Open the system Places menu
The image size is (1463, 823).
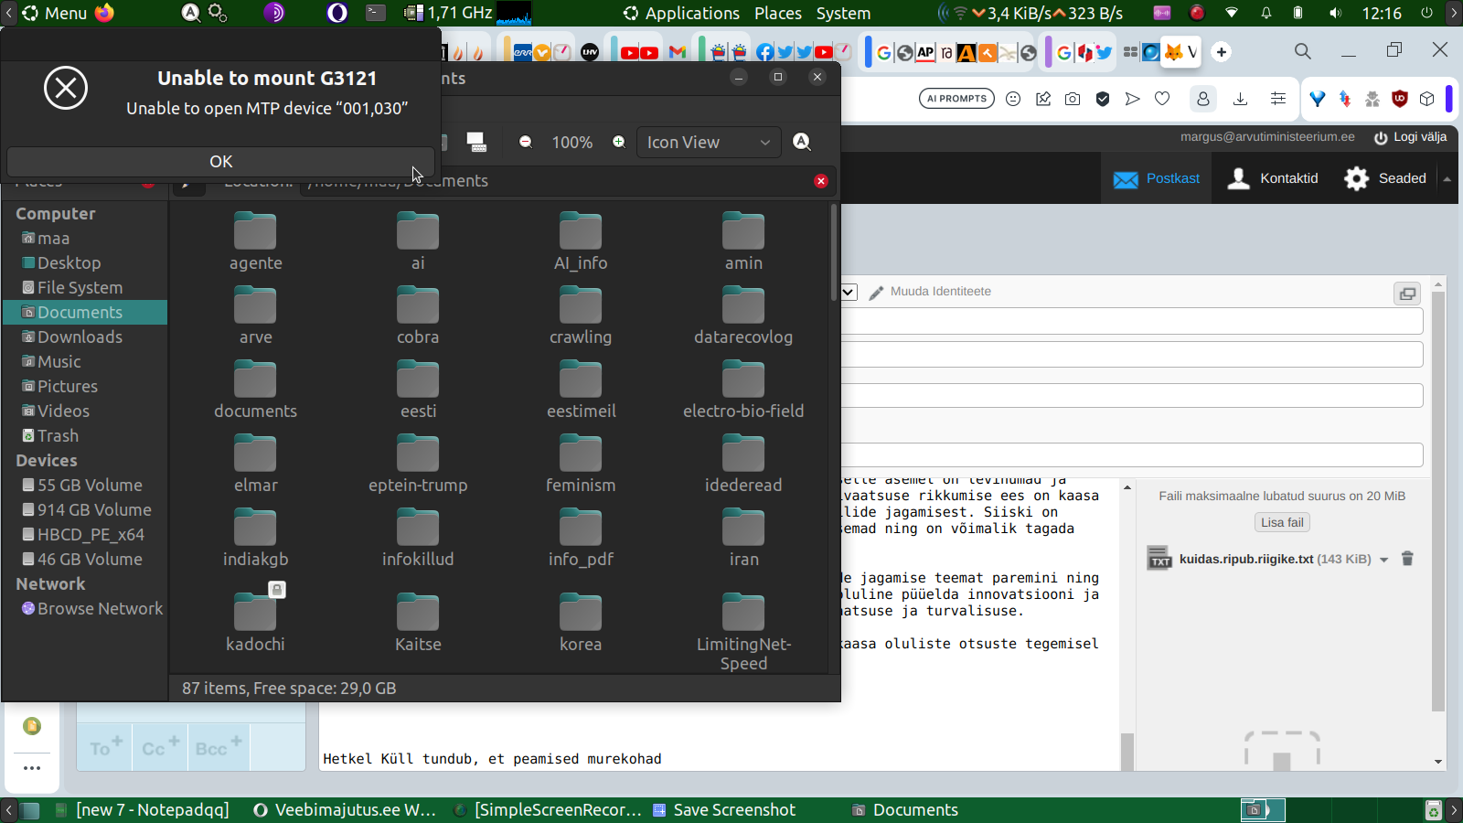(777, 13)
